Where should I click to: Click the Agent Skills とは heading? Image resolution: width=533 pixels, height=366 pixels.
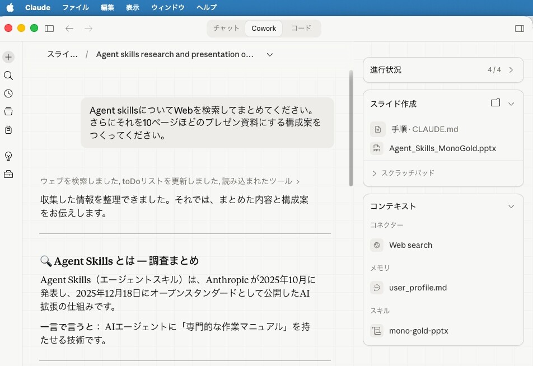pos(119,261)
